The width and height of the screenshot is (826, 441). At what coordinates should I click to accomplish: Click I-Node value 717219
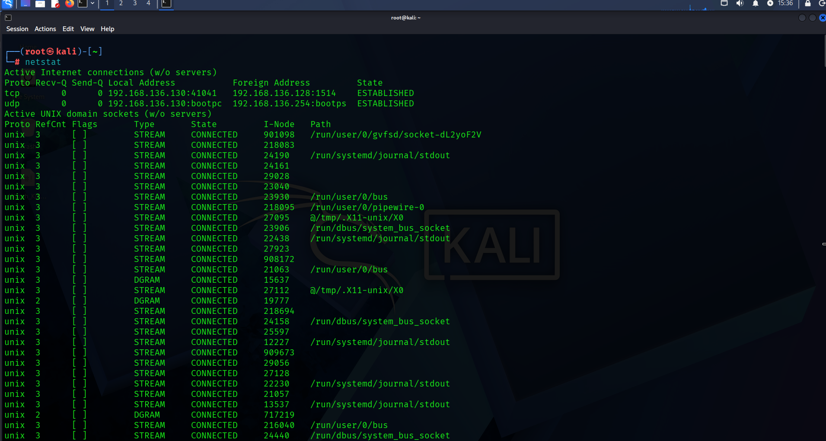pyautogui.click(x=279, y=415)
